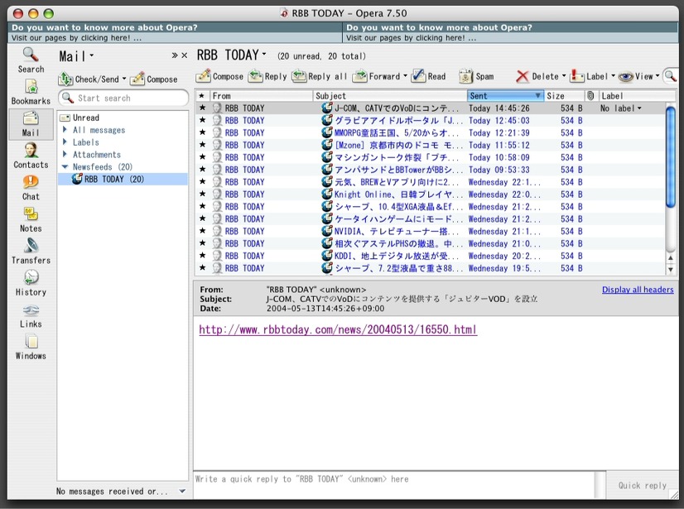Open the Transfers panel
Image resolution: width=684 pixels, height=509 pixels.
[31, 252]
